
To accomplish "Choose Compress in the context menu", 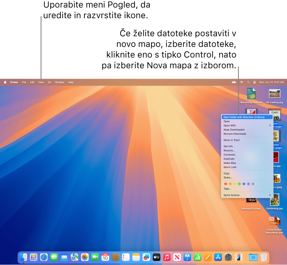I will tap(247, 155).
